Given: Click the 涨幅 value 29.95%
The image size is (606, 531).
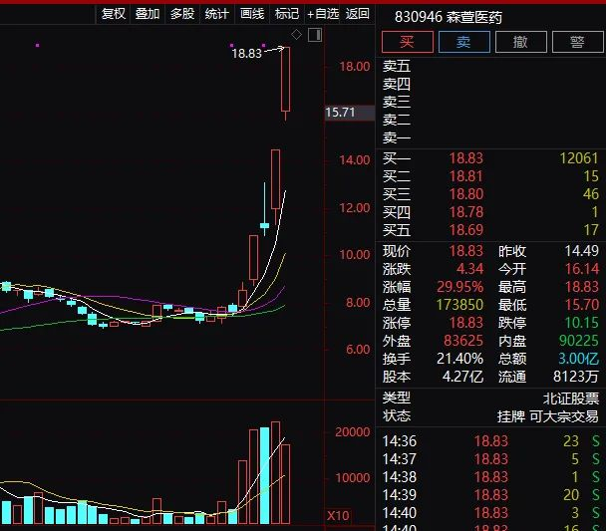Looking at the screenshot, I should coord(459,287).
